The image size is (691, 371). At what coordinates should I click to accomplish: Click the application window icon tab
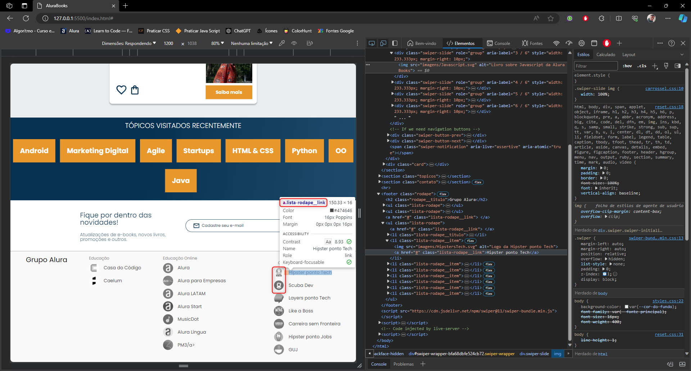pyautogui.click(x=594, y=43)
